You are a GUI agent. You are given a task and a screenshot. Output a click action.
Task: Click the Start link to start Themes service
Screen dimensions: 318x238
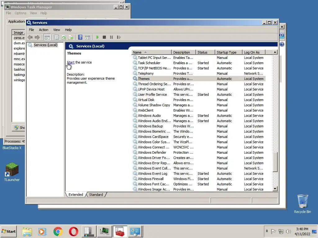(70, 62)
